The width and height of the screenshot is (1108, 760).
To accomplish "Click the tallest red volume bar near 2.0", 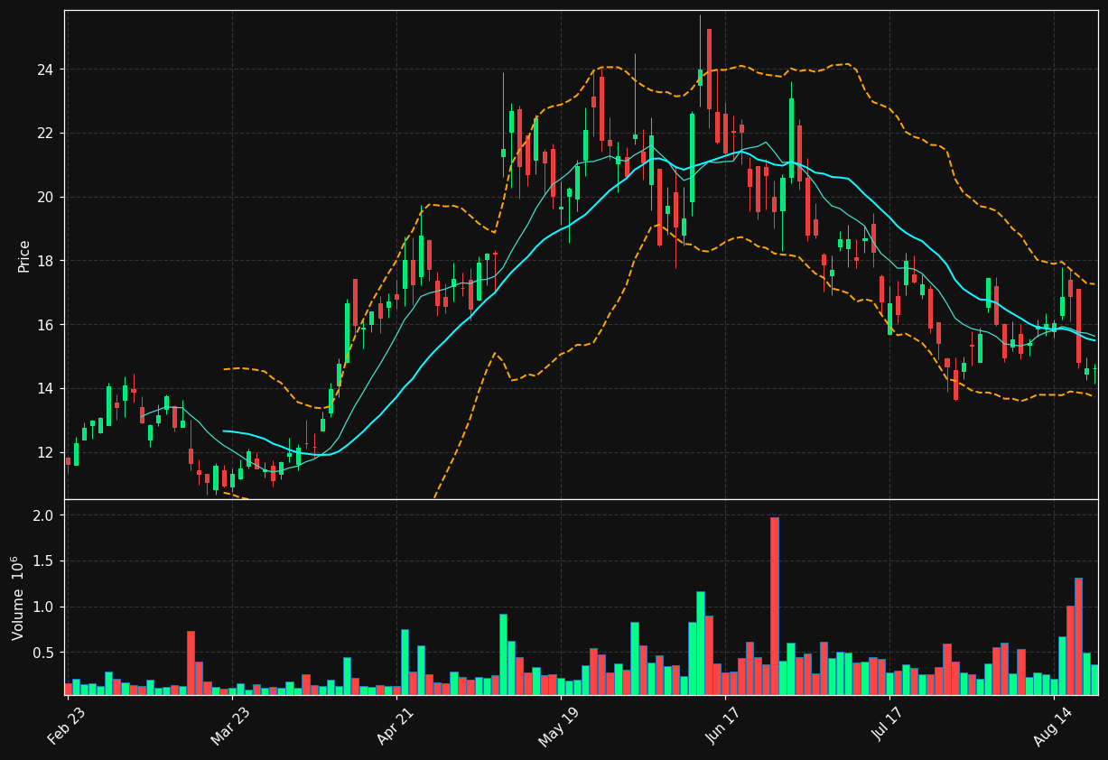I will coord(774,606).
